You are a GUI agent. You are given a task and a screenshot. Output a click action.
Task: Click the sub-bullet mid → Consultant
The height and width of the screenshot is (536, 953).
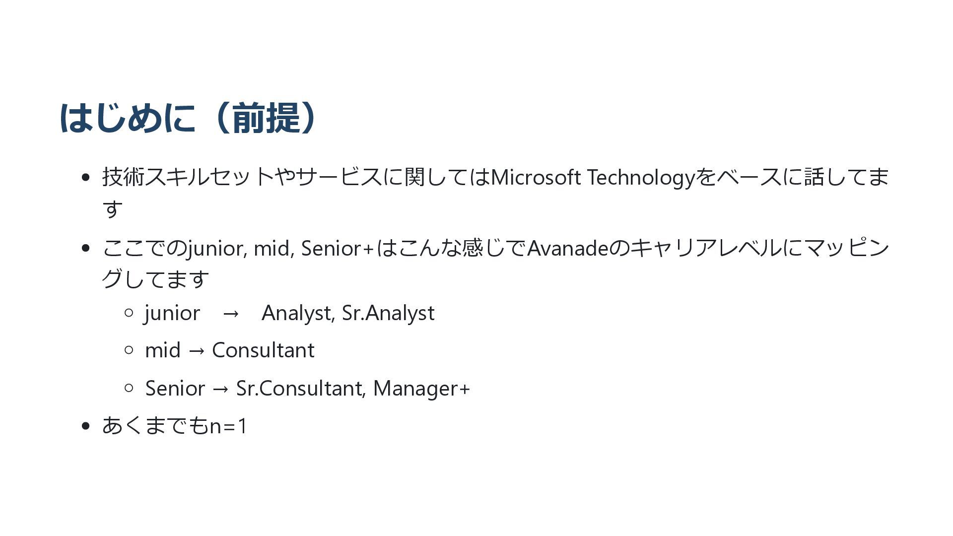pyautogui.click(x=229, y=350)
